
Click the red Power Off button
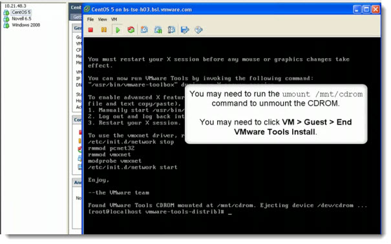(90, 30)
